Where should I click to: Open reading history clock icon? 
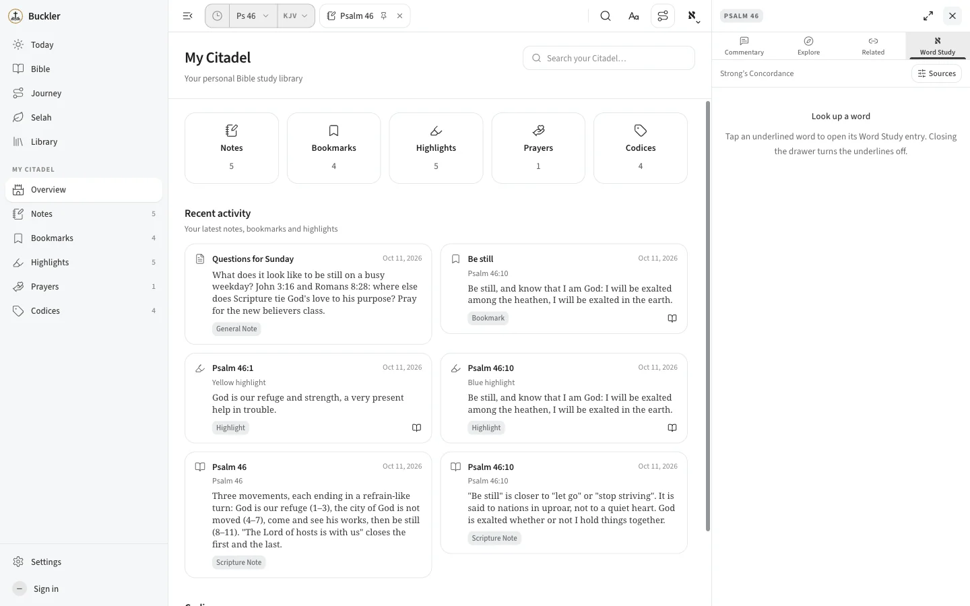[217, 16]
